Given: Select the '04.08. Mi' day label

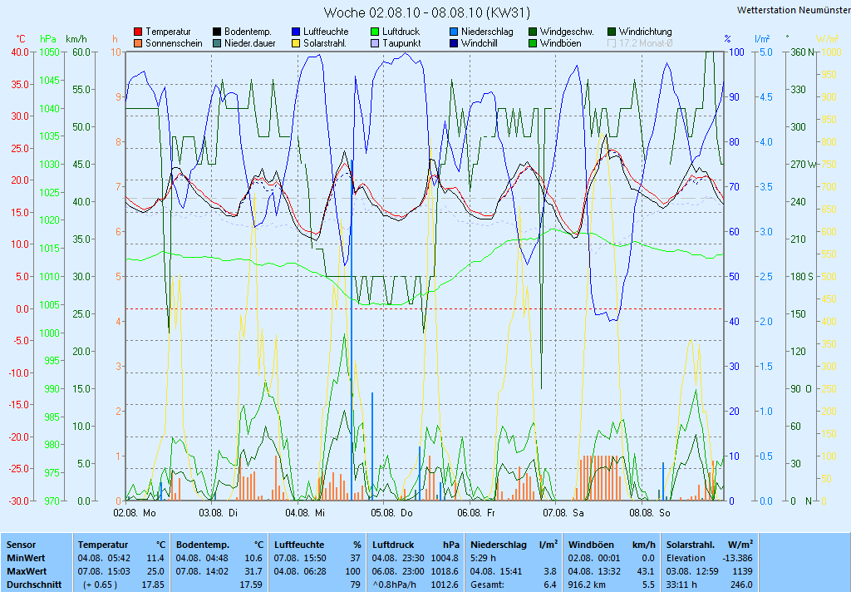Looking at the screenshot, I should point(305,513).
